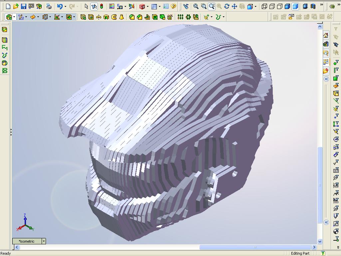This screenshot has width=341, height=256.
Task: Open dropdown beside Standard Views cube
Action: tap(255, 7)
